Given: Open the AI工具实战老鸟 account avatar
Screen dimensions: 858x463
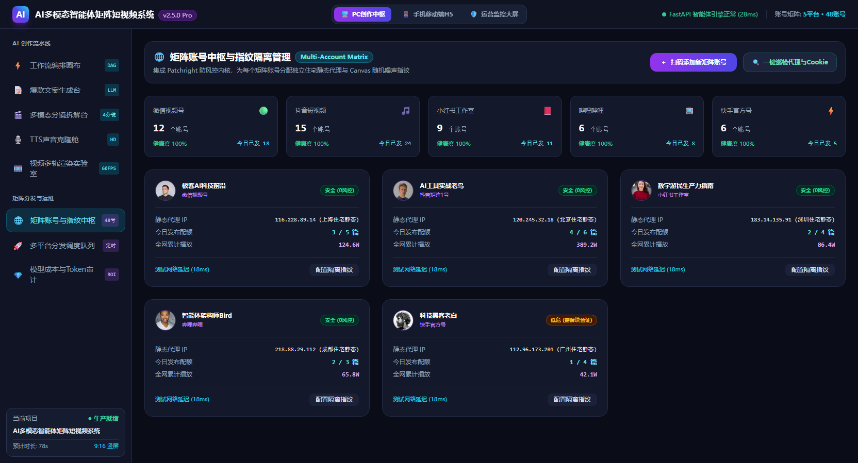Looking at the screenshot, I should click(x=403, y=191).
